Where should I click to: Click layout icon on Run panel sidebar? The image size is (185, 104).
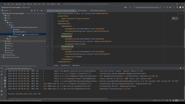coord(1,91)
